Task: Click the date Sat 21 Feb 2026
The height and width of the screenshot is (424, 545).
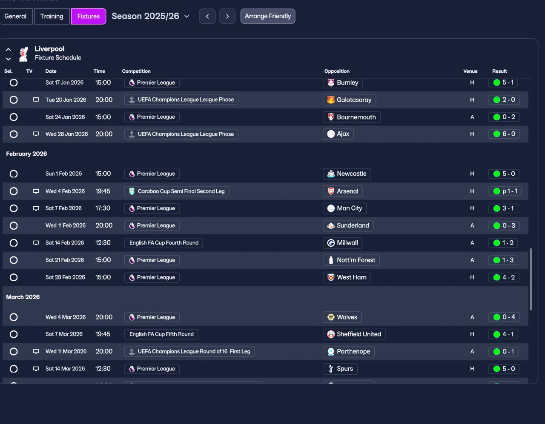Action: click(x=65, y=260)
